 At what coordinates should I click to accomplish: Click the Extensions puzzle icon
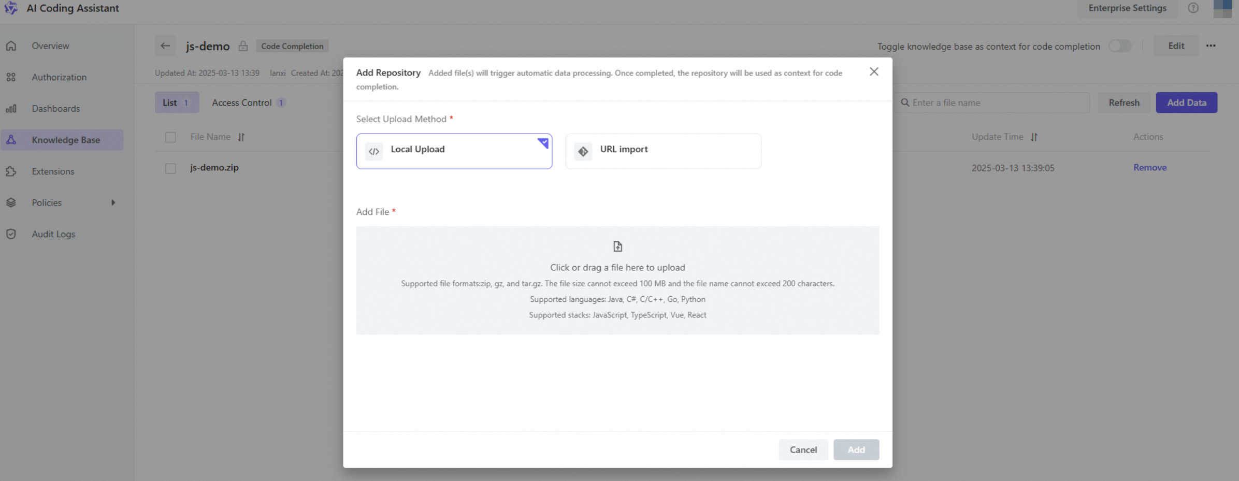click(x=11, y=171)
